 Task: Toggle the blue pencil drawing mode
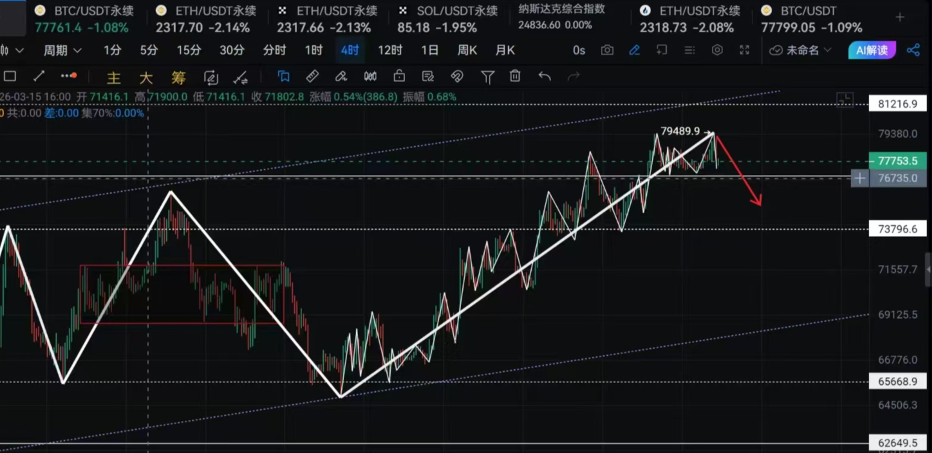[x=634, y=50]
